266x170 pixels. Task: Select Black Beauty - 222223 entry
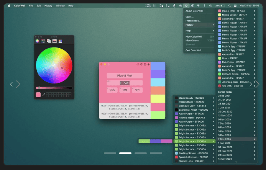[x=194, y=98]
